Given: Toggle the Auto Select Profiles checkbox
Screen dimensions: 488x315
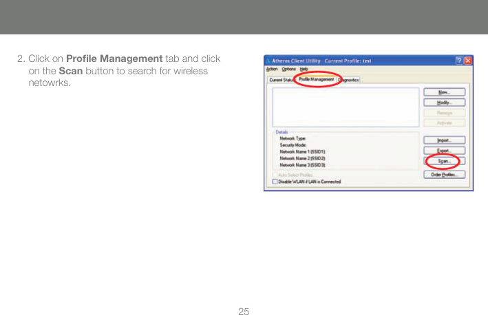Looking at the screenshot, I should click(275, 175).
